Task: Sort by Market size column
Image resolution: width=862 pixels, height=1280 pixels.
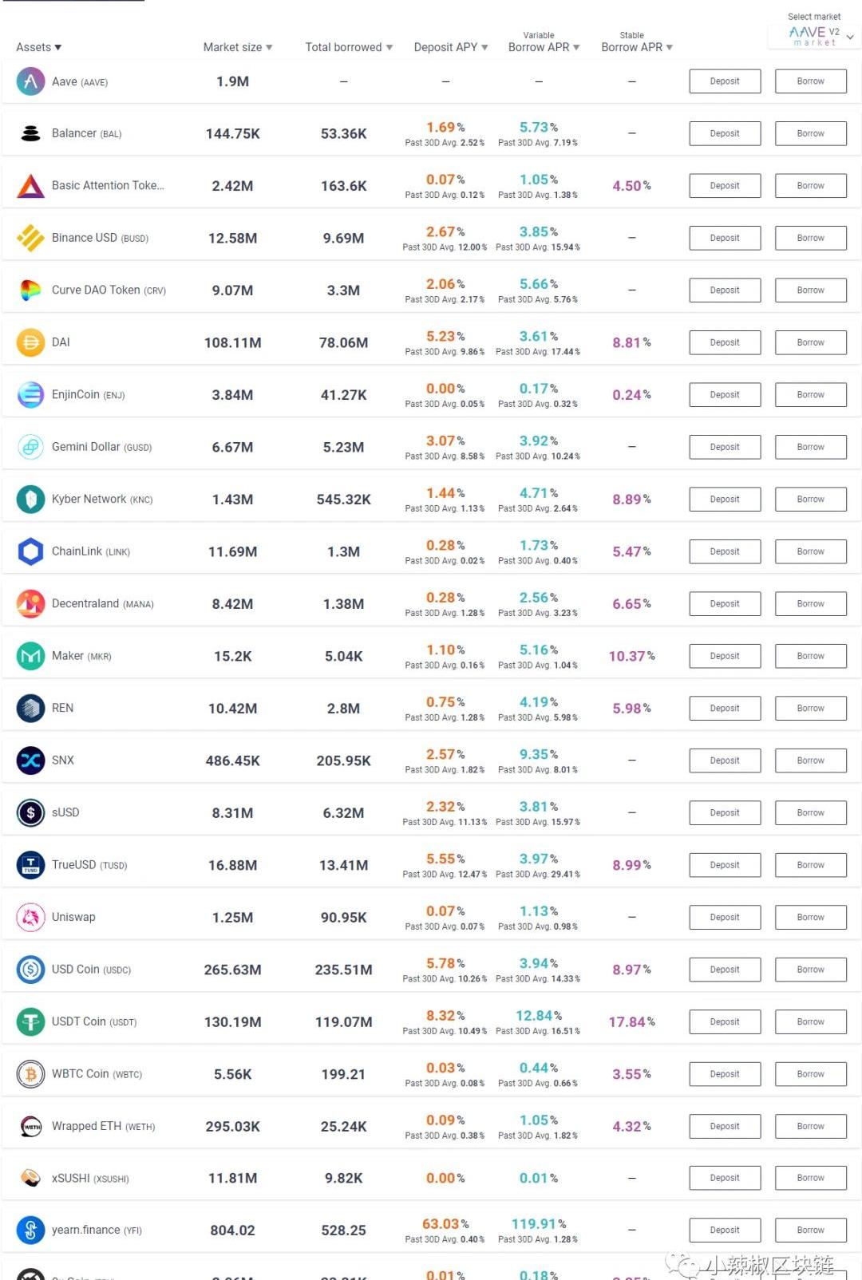Action: click(x=237, y=47)
